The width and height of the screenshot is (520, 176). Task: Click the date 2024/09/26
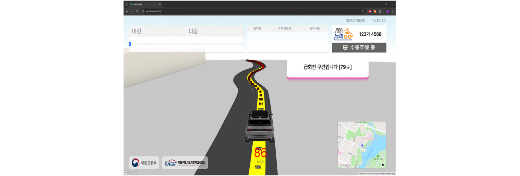point(356,20)
